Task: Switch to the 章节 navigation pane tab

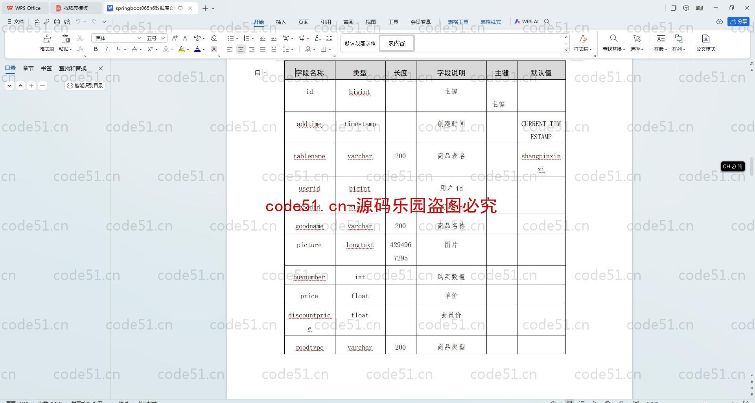Action: [28, 68]
